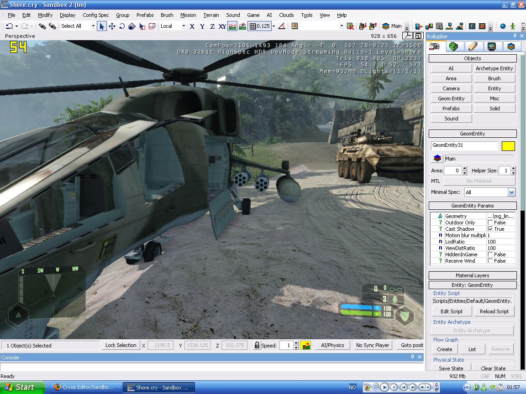The image size is (526, 394).
Task: Open the Mission menu
Action: (188, 15)
